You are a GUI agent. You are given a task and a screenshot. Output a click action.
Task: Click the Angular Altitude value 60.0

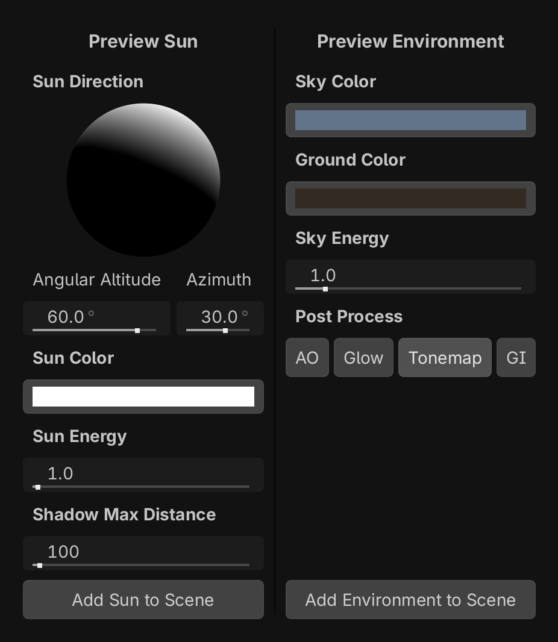tap(66, 316)
